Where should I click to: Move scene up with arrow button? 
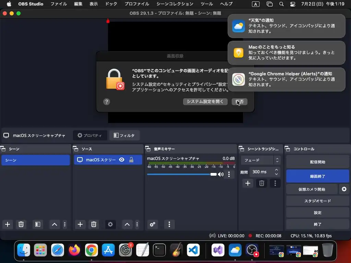pos(55,224)
